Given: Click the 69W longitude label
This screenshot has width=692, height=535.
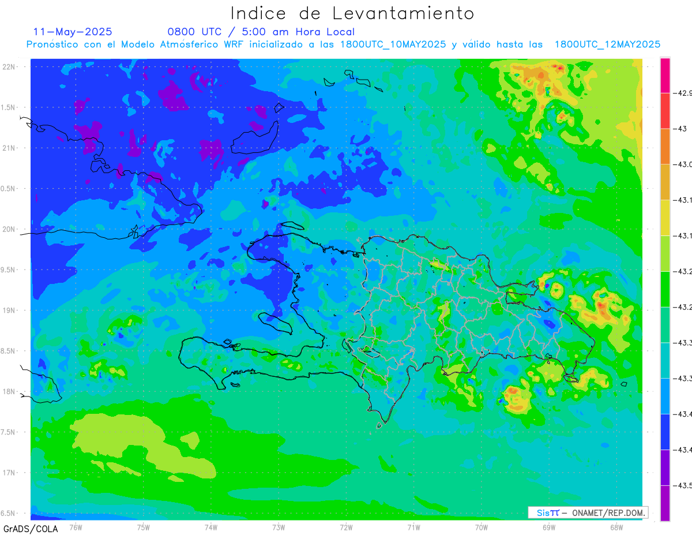Looking at the screenshot, I should point(549,527).
